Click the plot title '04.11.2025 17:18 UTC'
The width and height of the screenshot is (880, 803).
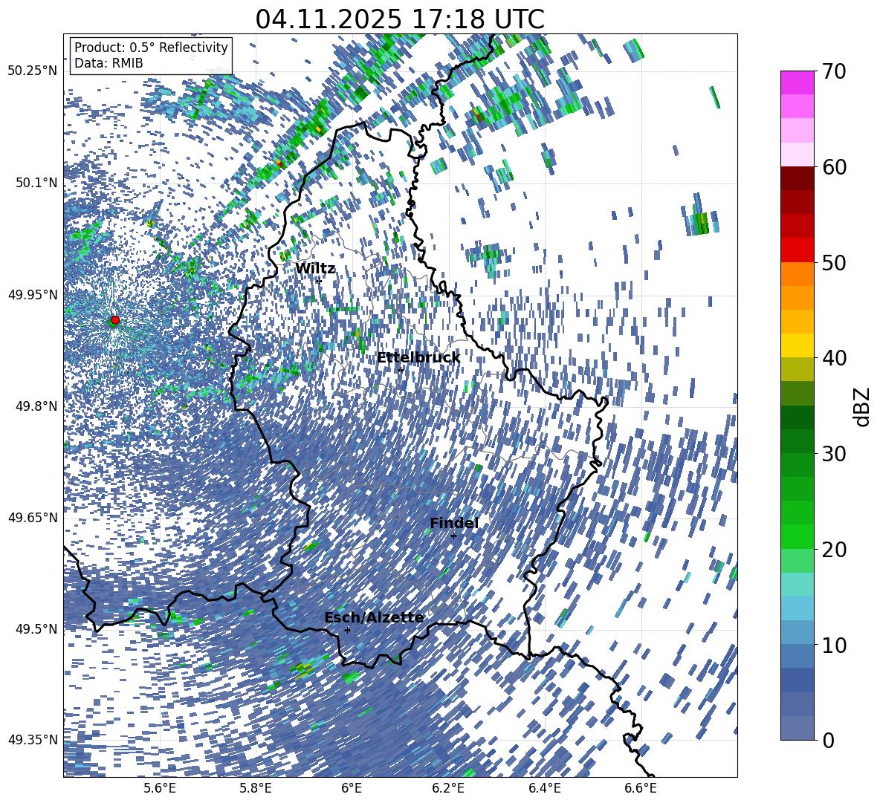tap(400, 19)
